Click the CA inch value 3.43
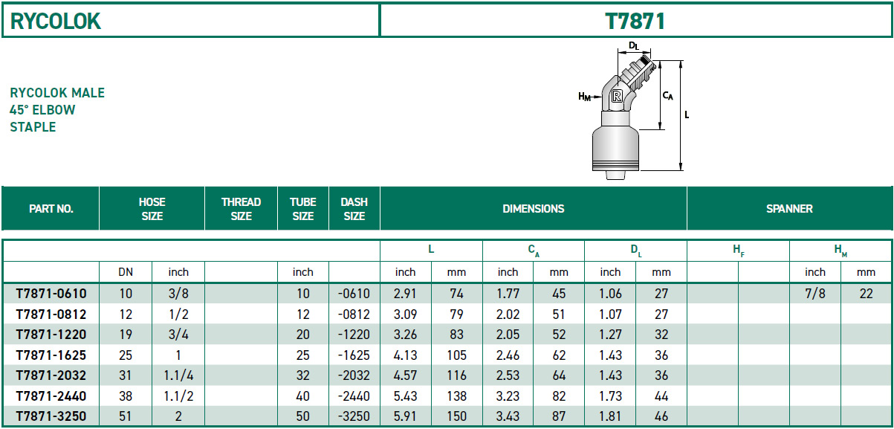This screenshot has height=429, width=894. [x=508, y=416]
